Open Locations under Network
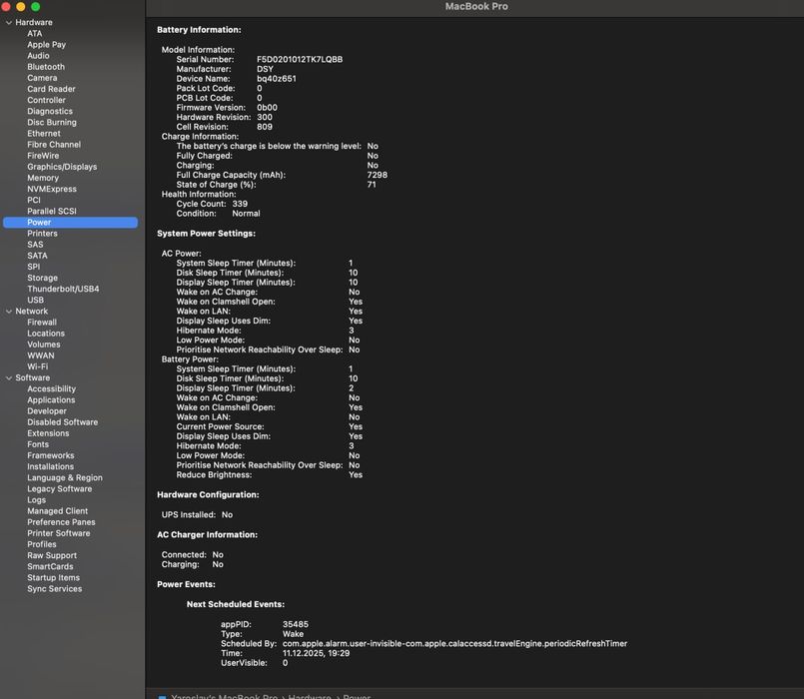This screenshot has width=804, height=699. pos(46,334)
